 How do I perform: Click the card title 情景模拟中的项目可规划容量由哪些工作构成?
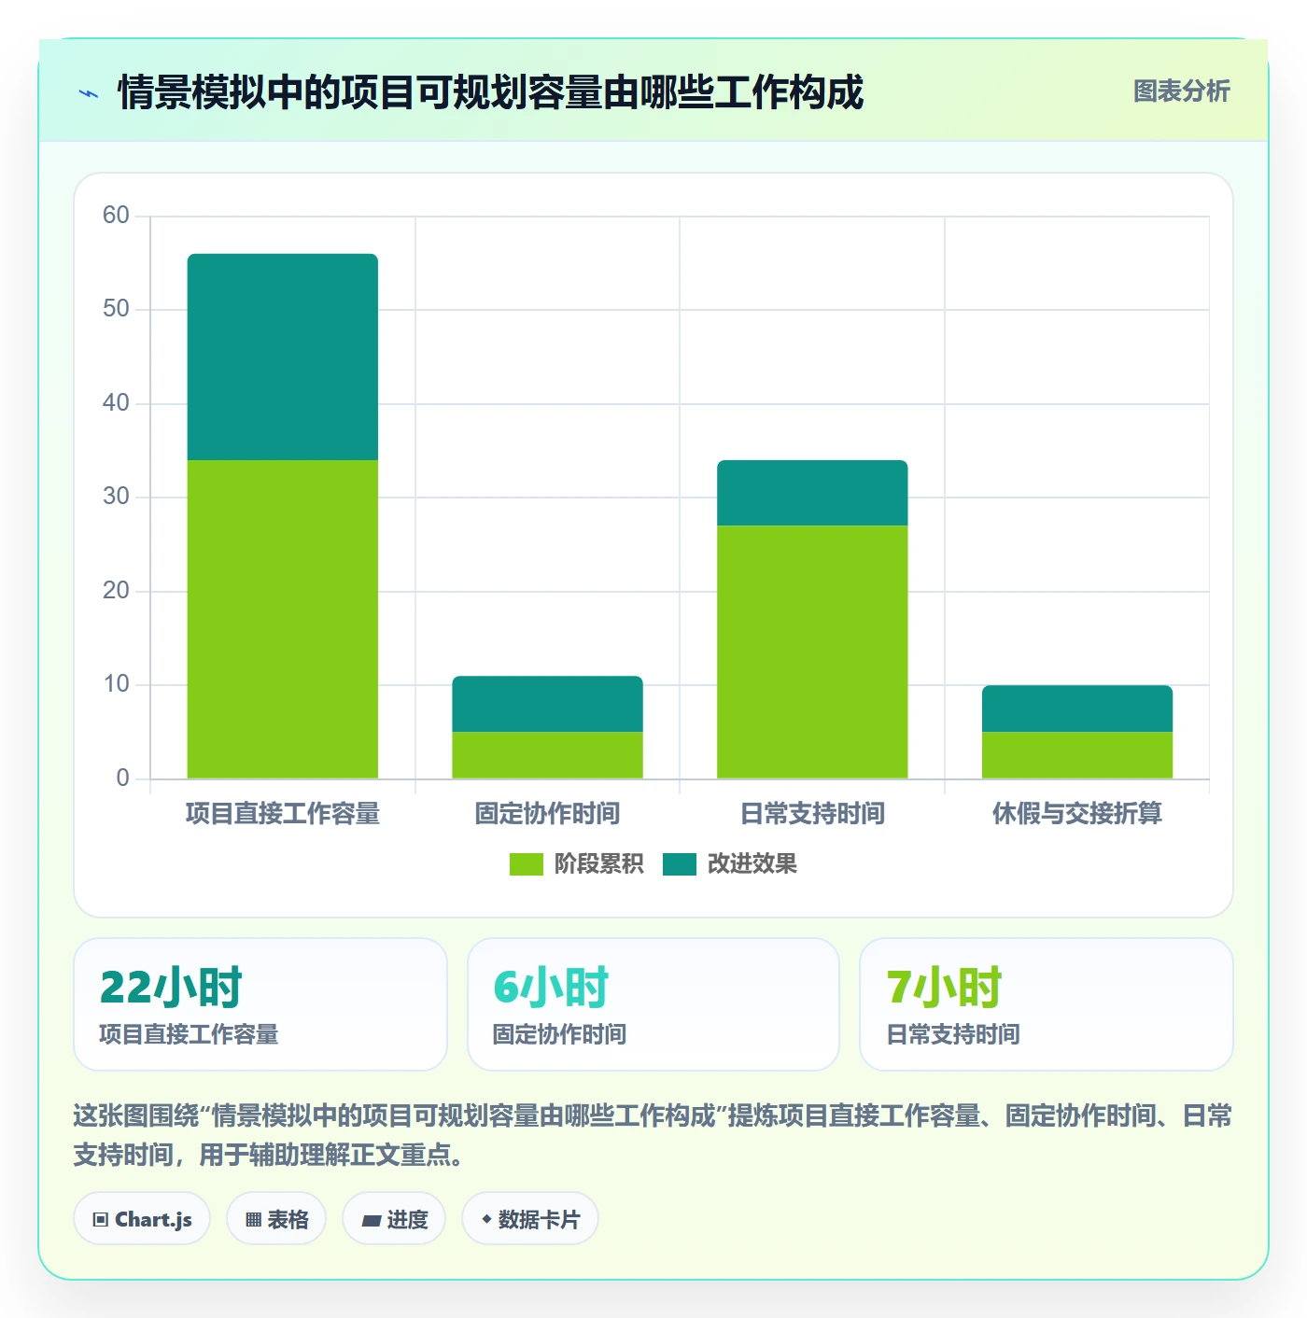coord(491,93)
